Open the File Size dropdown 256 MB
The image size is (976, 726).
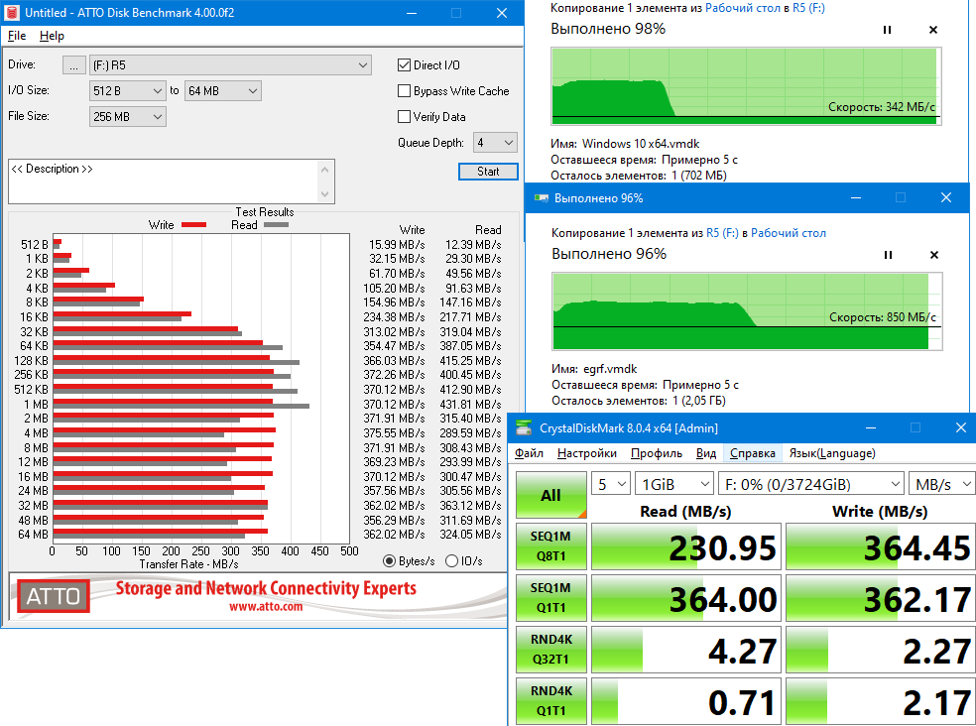[x=128, y=116]
